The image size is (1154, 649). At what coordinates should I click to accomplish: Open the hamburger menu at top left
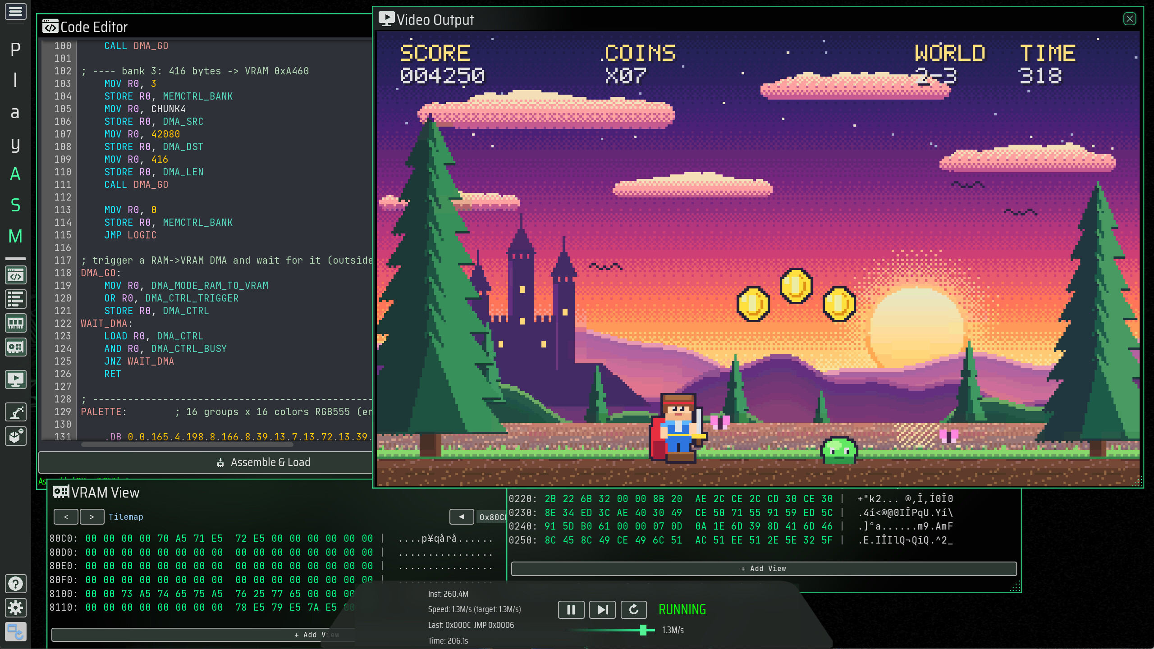[15, 11]
